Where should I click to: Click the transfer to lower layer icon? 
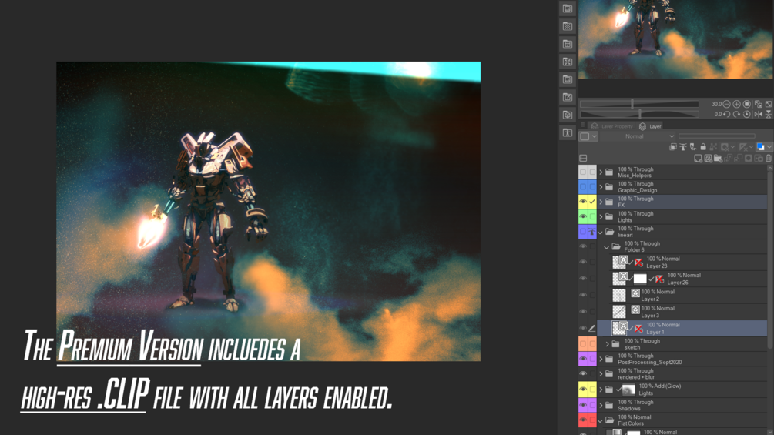(728, 159)
